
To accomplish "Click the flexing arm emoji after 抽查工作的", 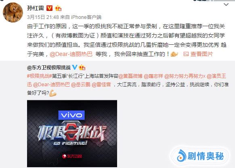I will click(174, 54).
